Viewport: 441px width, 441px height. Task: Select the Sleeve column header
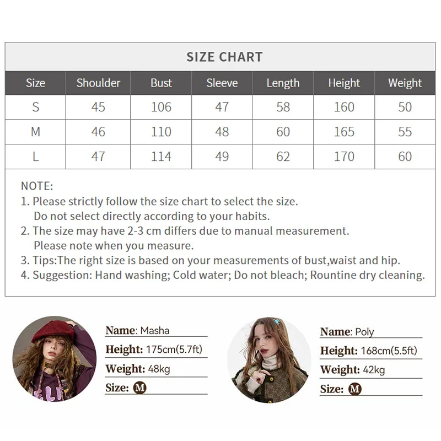(222, 83)
